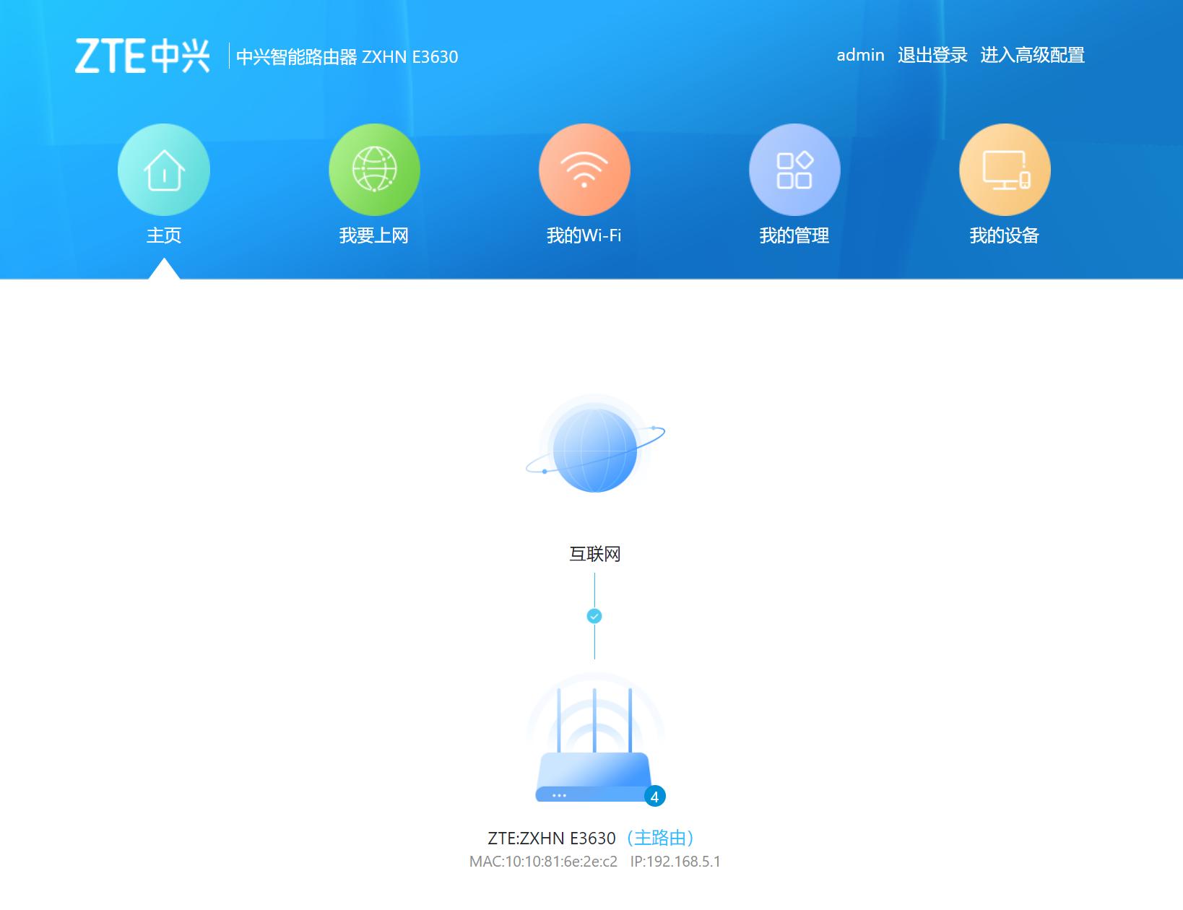Click the connection status checkmark
This screenshot has height=910, width=1183.
[x=594, y=616]
